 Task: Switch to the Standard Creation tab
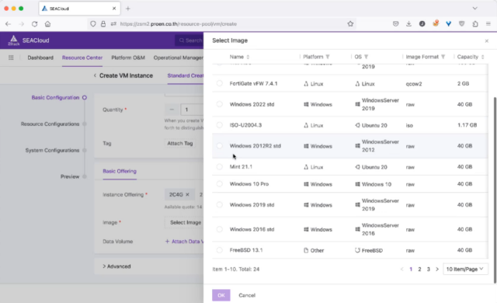click(186, 75)
